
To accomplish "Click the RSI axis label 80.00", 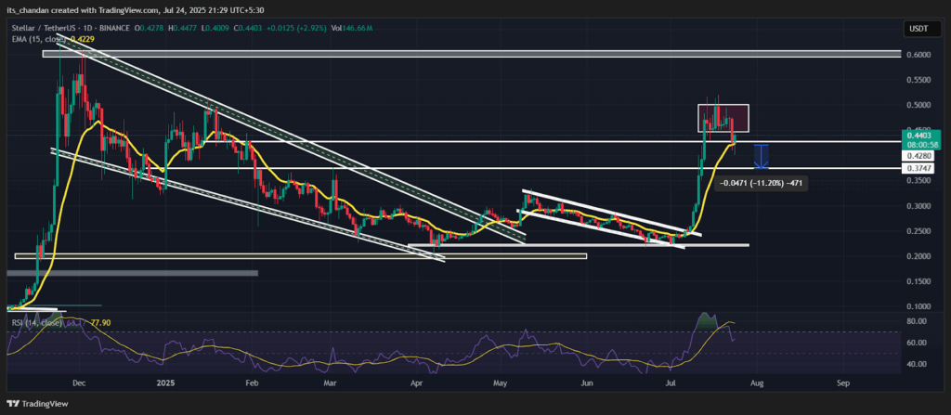I will (x=917, y=321).
